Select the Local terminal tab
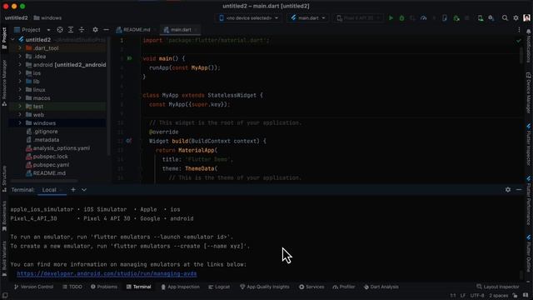The height and width of the screenshot is (300, 533). [x=49, y=190]
